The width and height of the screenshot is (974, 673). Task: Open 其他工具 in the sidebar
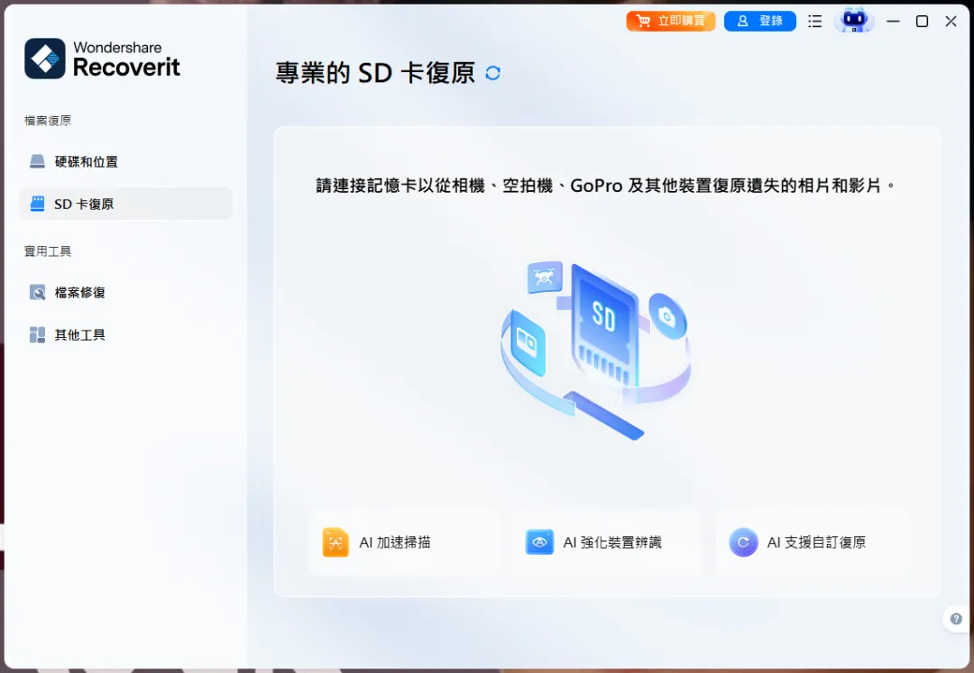coord(126,335)
